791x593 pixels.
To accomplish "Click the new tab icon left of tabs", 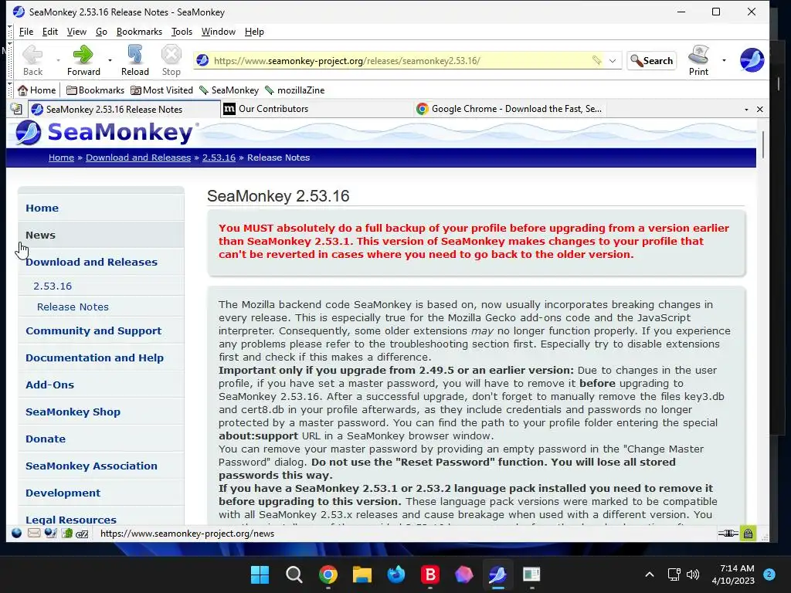I will coord(17,109).
